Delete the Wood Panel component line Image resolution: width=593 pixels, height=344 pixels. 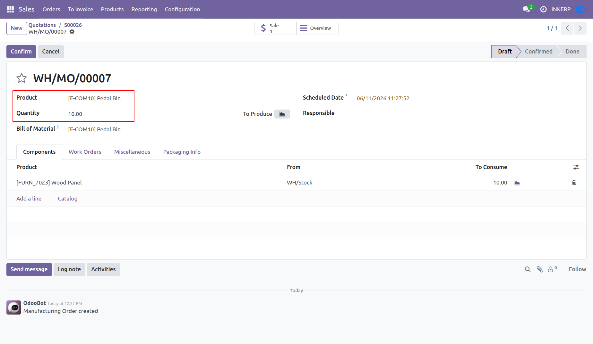574,183
